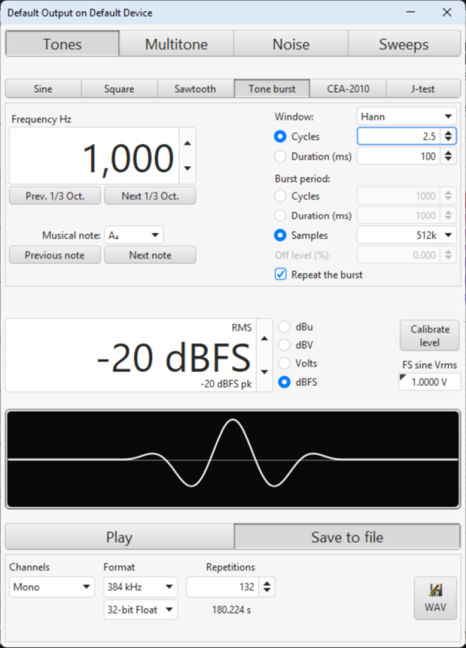The image size is (466, 648).
Task: Increment the Repetitions spinner value
Action: click(267, 583)
